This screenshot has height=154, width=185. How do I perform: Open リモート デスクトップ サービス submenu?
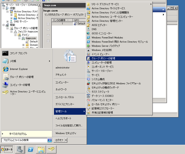pos(119,4)
